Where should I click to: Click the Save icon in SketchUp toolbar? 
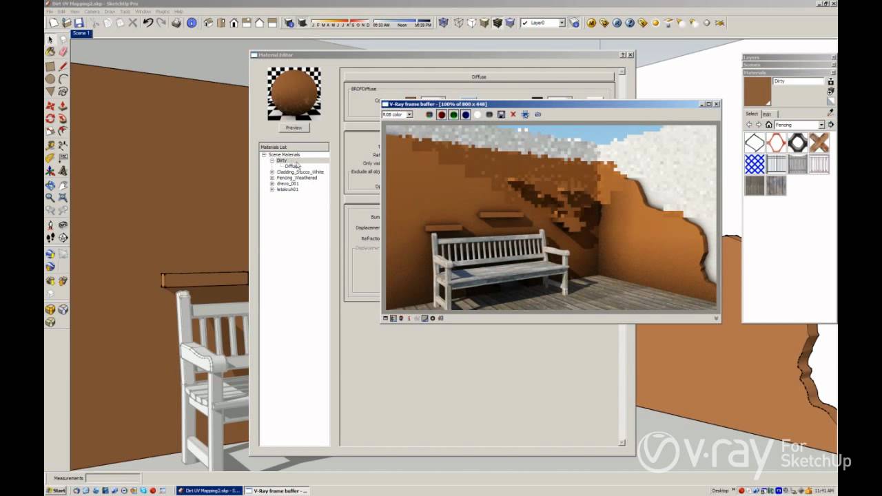tap(79, 23)
